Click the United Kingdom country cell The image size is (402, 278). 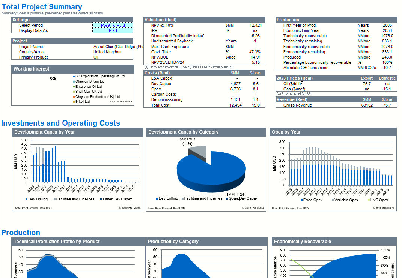coord(107,52)
